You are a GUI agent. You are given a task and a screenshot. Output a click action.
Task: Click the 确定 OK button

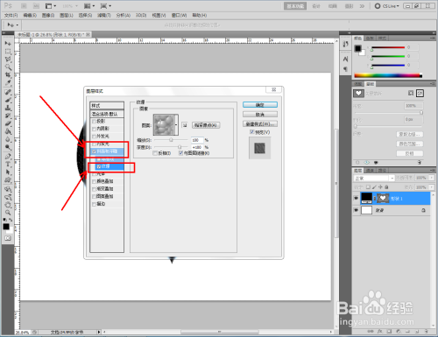pos(260,105)
